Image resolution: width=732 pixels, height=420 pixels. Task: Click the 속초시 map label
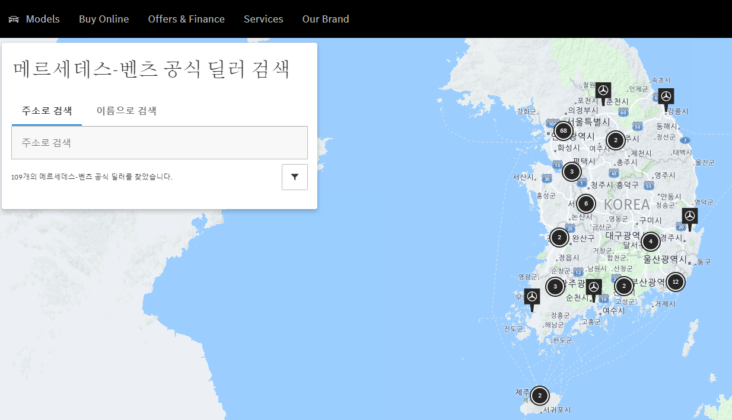pos(661,80)
